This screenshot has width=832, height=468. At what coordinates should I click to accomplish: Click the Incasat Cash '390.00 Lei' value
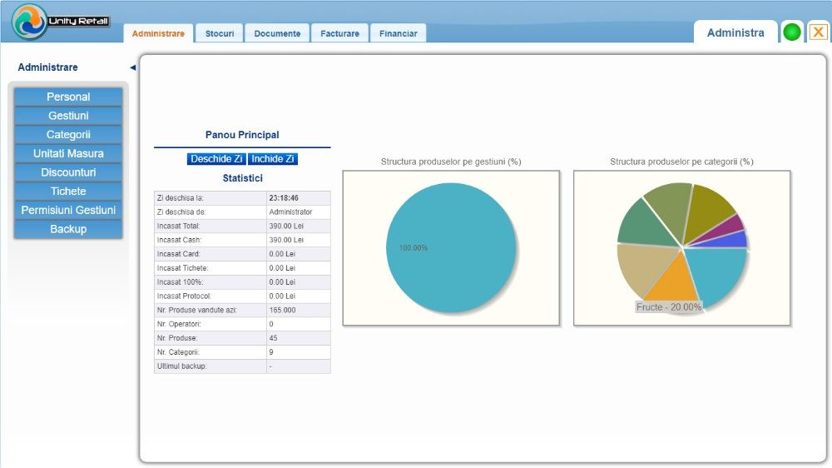286,240
